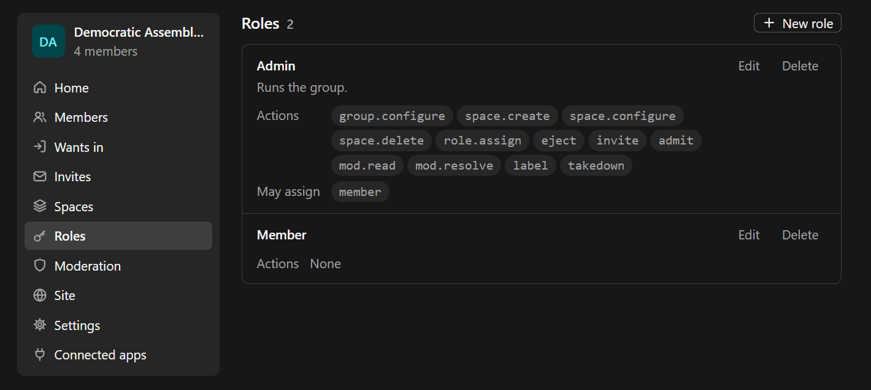Click the mod.resolve action tag
The width and height of the screenshot is (871, 390).
pyautogui.click(x=454, y=165)
